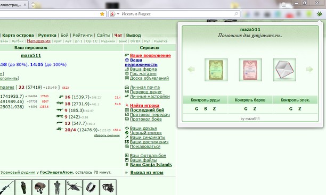
Task: Click the helicopter equipment icon
Action: (x=74, y=188)
